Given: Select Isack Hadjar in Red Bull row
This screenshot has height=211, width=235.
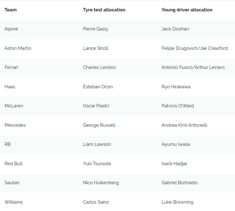Looking at the screenshot, I should point(174,164).
